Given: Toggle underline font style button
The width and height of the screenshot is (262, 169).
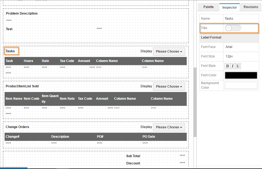Looking at the screenshot, I should (238, 66).
